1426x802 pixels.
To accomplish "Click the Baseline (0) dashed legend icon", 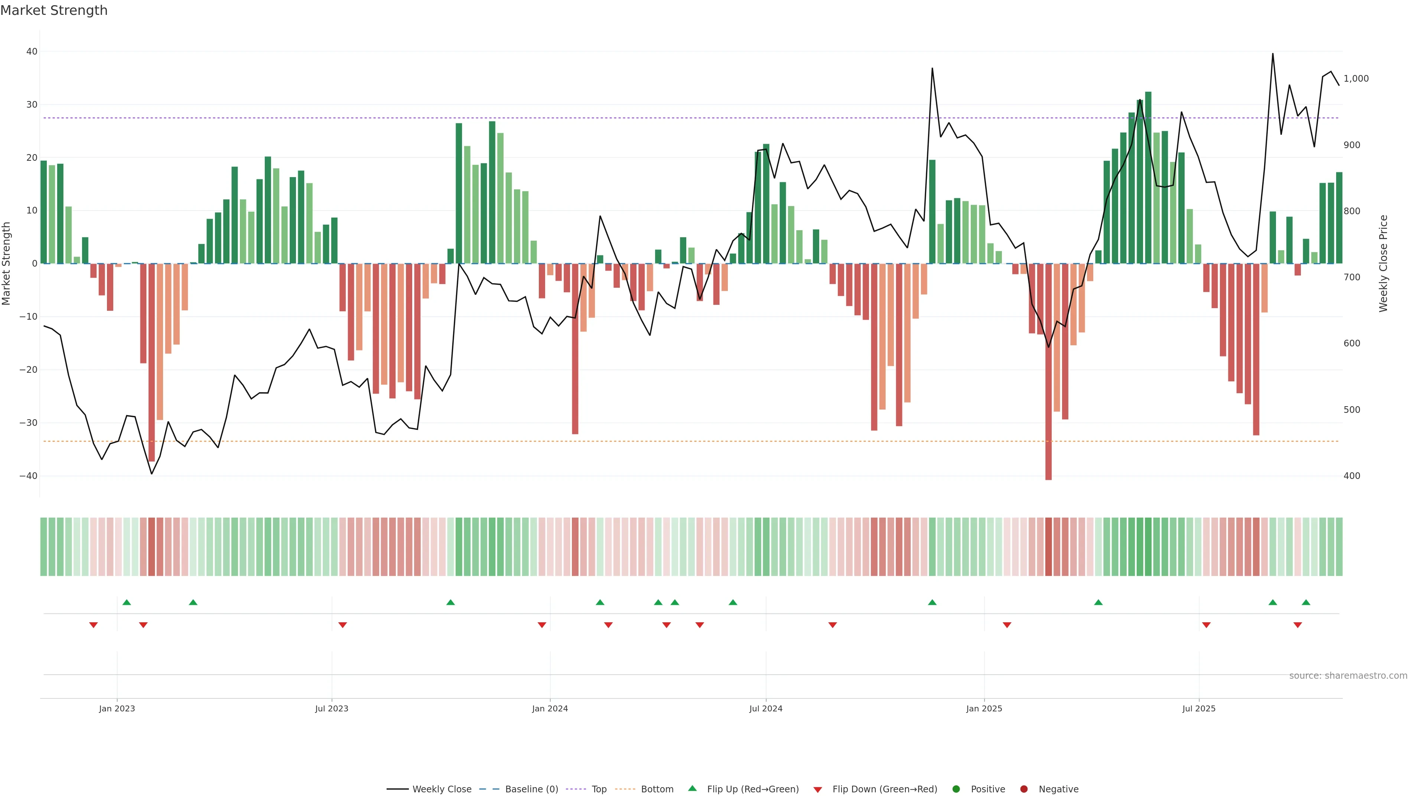I will coord(489,789).
